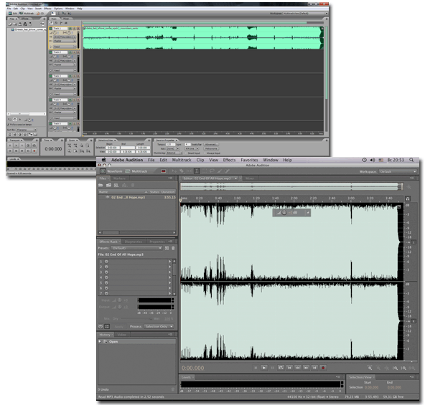Image resolution: width=425 pixels, height=405 pixels.
Task: Open the Clip menu in front window
Action: pyautogui.click(x=200, y=160)
